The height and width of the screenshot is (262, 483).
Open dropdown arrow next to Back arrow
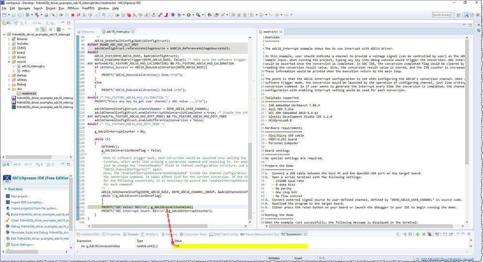click(281, 15)
